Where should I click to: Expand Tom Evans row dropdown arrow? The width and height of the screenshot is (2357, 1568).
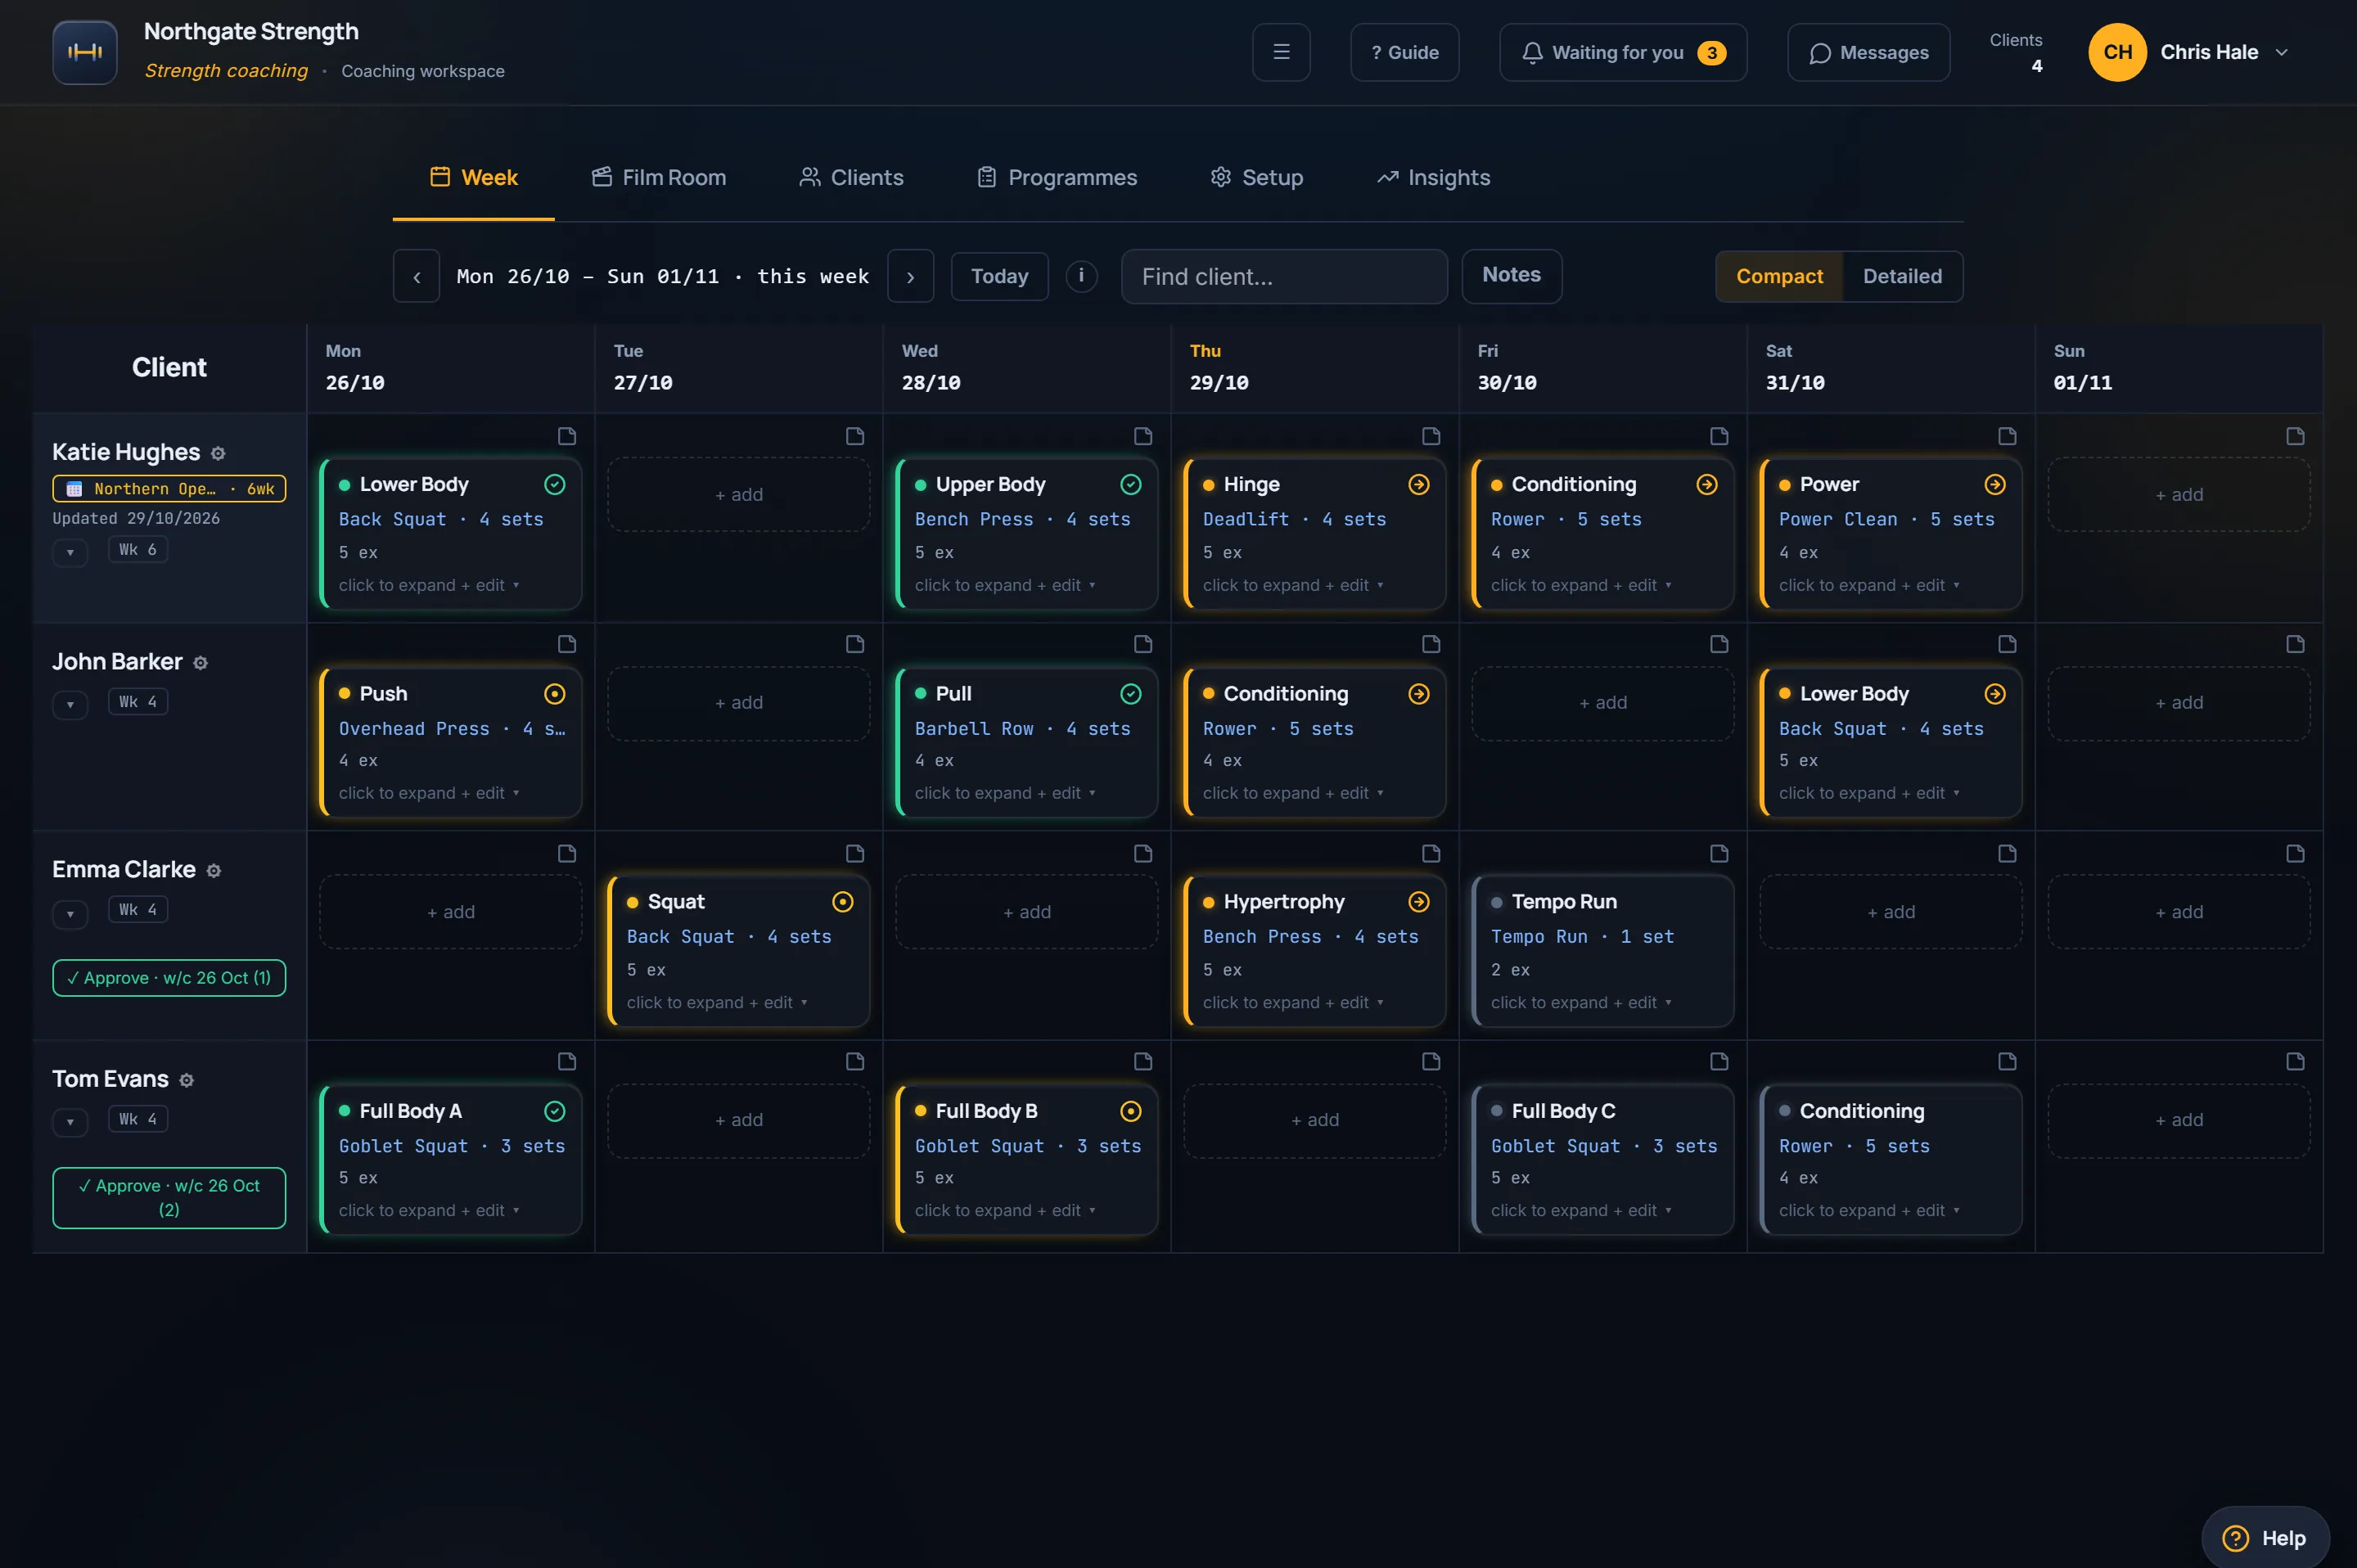(x=70, y=1122)
